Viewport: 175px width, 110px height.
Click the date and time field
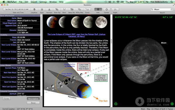click(x=17, y=9)
